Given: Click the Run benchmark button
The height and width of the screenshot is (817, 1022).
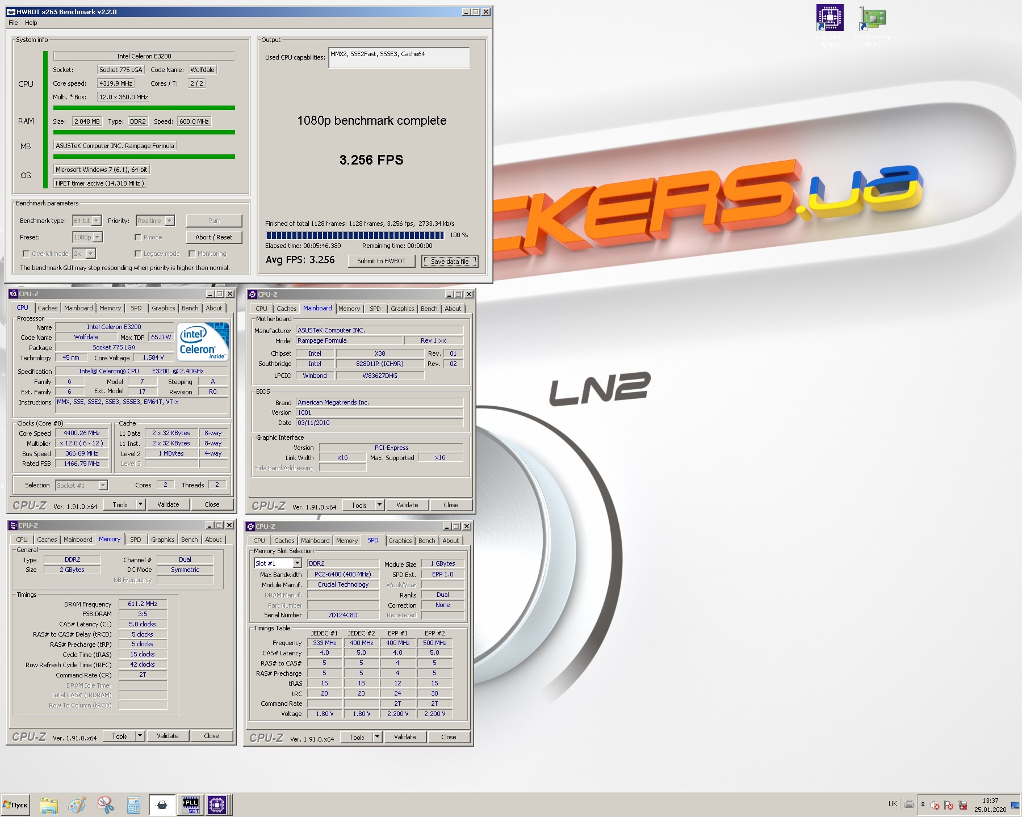Looking at the screenshot, I should 214,221.
